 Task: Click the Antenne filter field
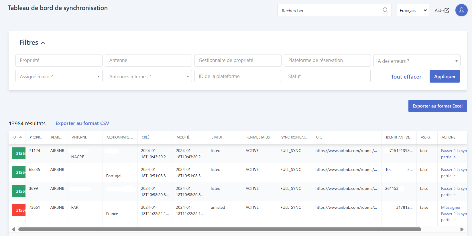click(148, 60)
